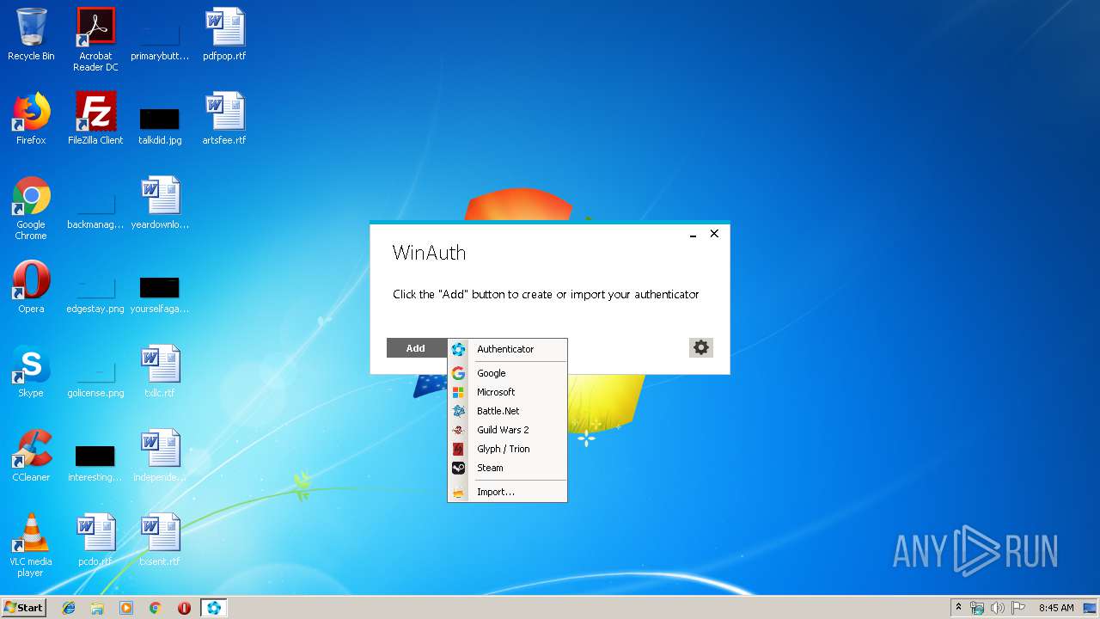This screenshot has height=619, width=1100.
Task: Open Chrome from the taskbar
Action: click(156, 608)
